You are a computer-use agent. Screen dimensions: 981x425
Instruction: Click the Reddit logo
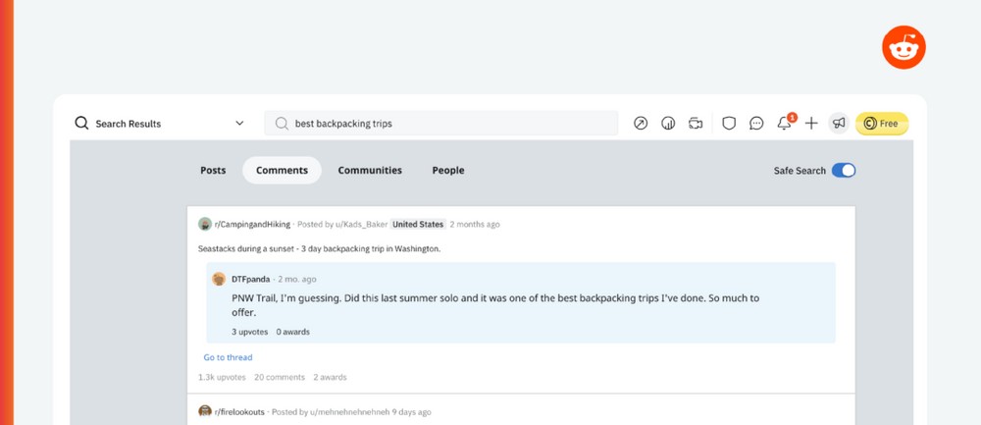pos(904,47)
